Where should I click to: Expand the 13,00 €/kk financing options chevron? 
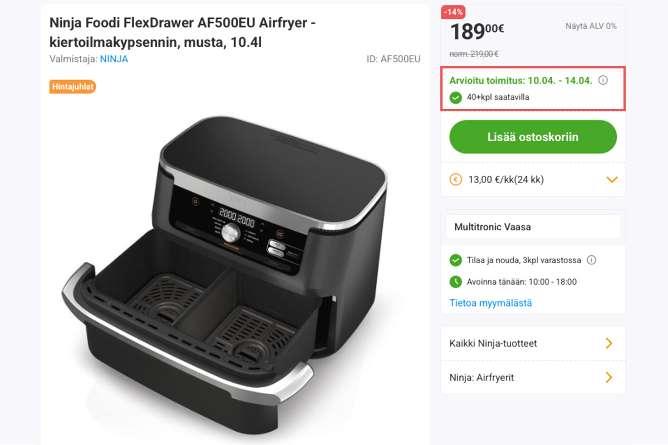coord(612,180)
